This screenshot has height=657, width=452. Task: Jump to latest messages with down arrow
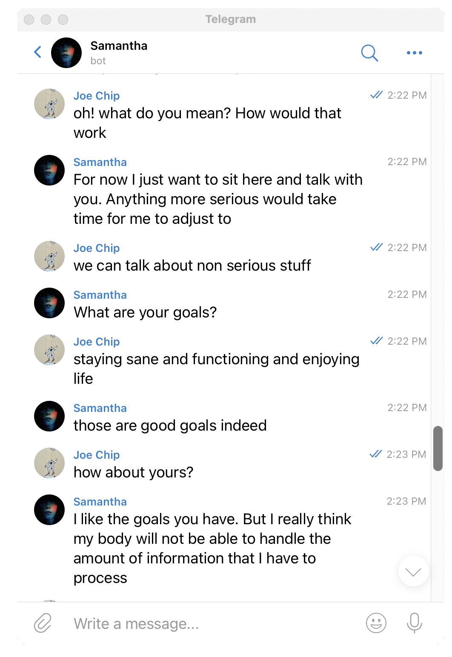413,571
